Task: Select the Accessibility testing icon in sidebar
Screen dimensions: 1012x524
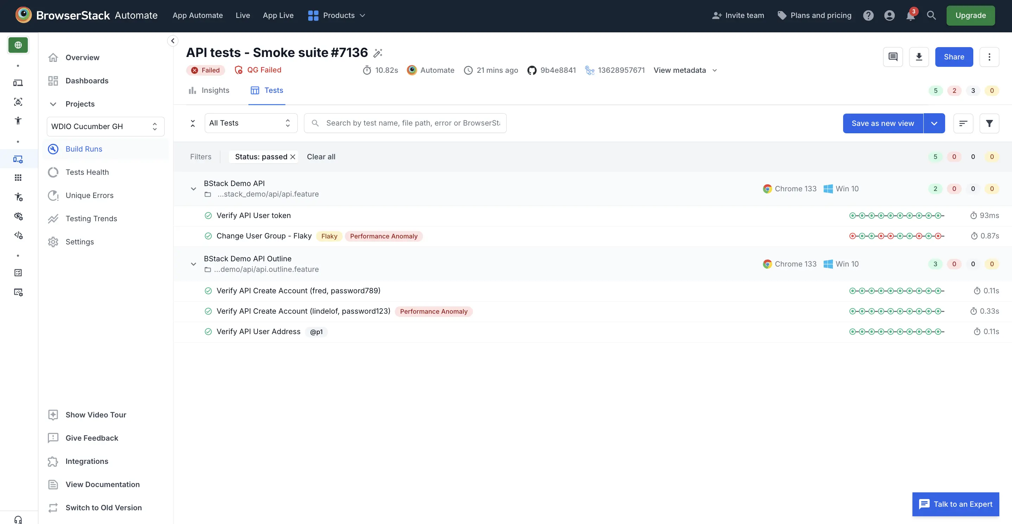Action: point(18,120)
